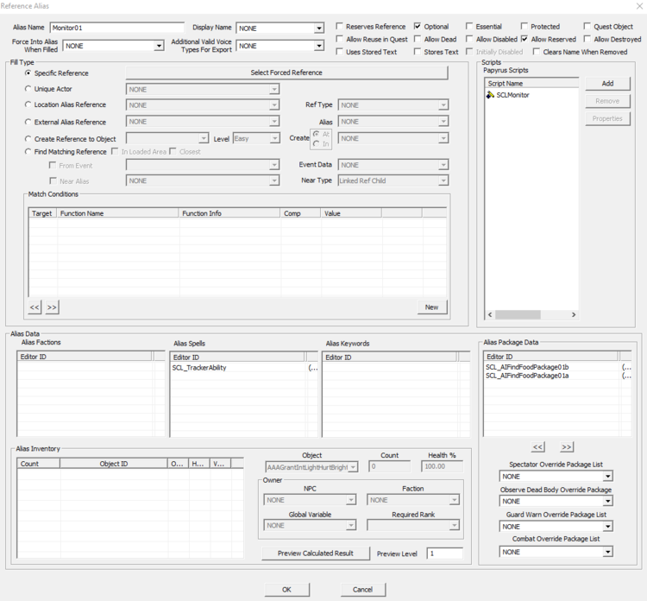This screenshot has height=601, width=647.
Task: Open Force Into Alias When Filled dropdown
Action: (159, 46)
